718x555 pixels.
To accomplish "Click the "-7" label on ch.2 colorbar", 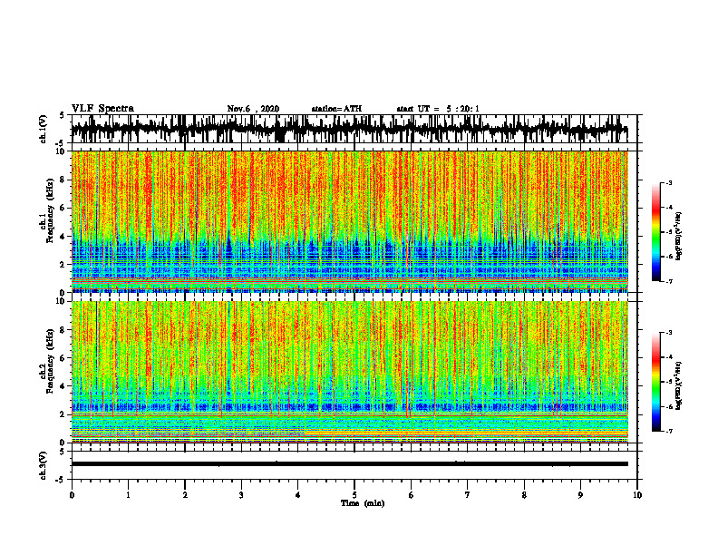I will (x=669, y=432).
